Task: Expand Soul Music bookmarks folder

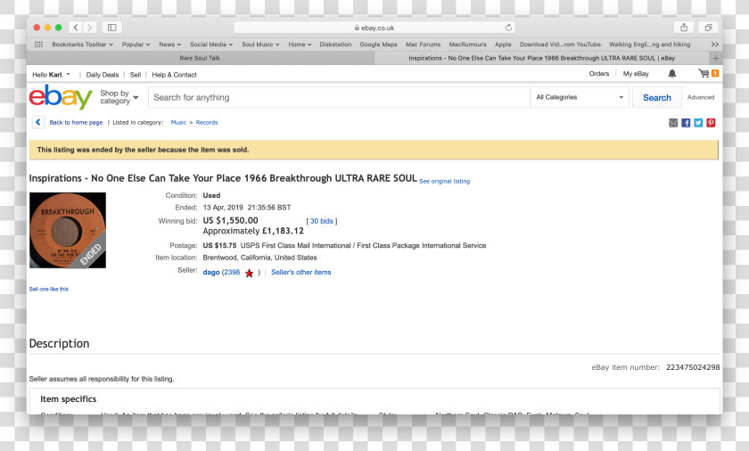Action: tap(260, 45)
